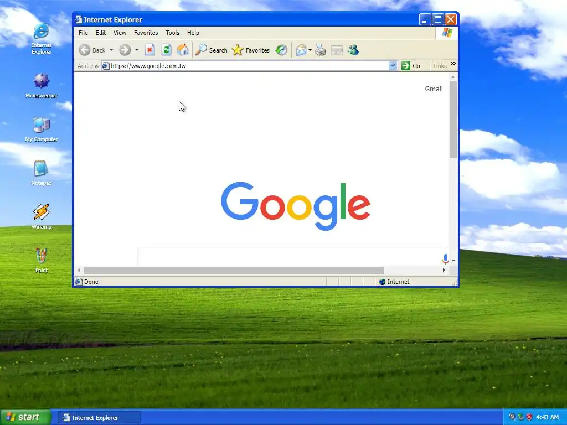Click the Windows flag logo in browser
The width and height of the screenshot is (567, 425).
pyautogui.click(x=447, y=33)
